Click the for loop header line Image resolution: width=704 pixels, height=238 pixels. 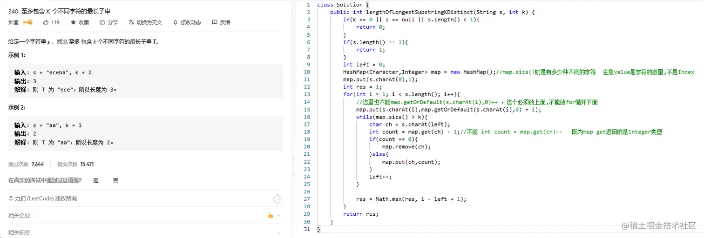click(x=402, y=94)
